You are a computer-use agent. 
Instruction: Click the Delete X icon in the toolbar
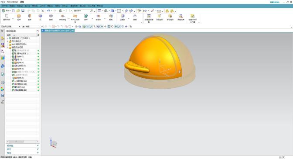point(43,10)
